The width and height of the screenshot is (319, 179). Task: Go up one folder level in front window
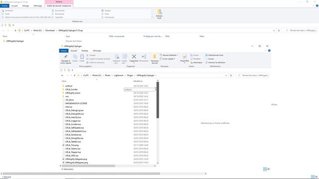point(74,75)
